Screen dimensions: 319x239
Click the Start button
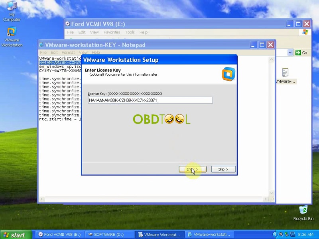click(x=16, y=235)
